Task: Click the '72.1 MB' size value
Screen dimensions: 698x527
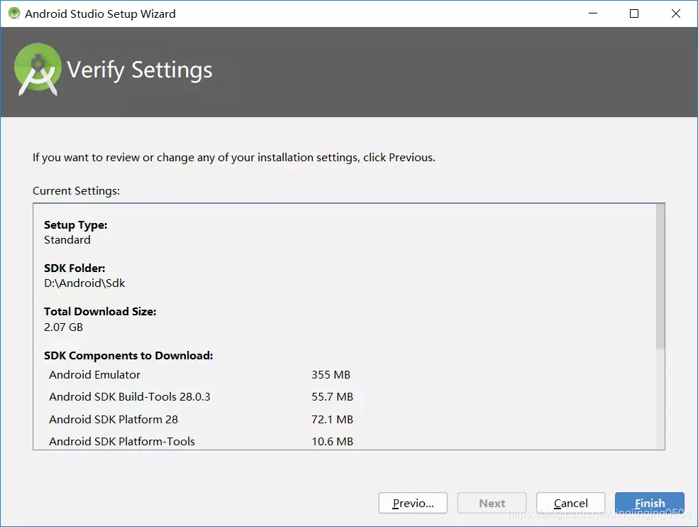Action: [332, 419]
